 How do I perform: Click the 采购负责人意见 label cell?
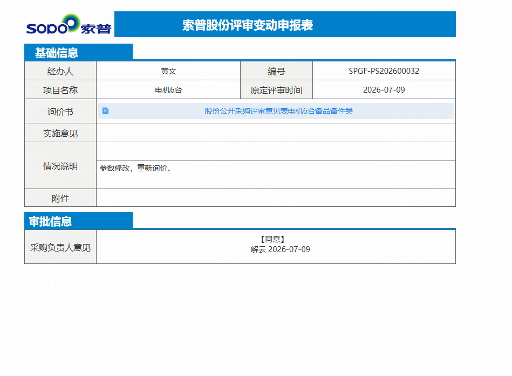tap(60, 247)
